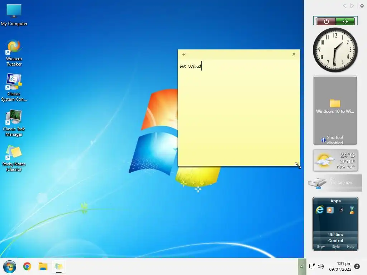Open the Classic Task Manager shortcut

click(14, 123)
